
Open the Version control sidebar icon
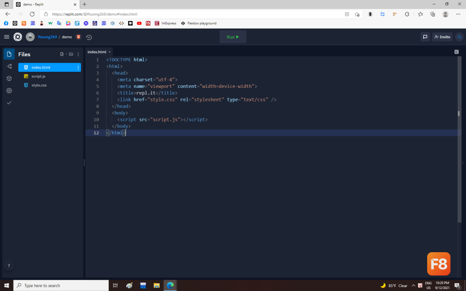pyautogui.click(x=9, y=66)
